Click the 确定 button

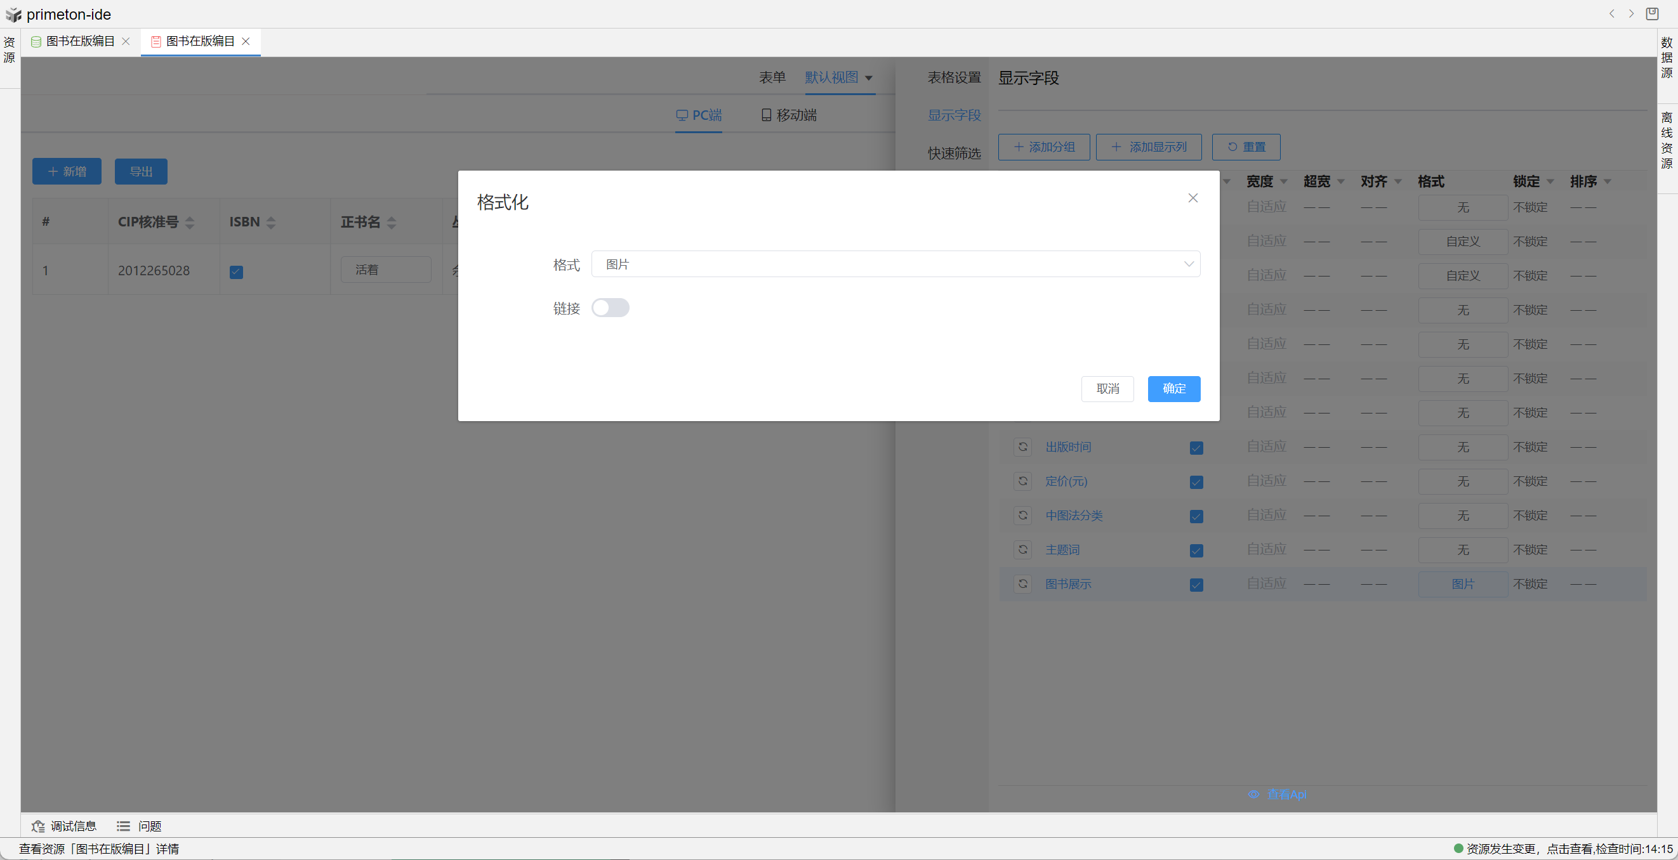(x=1173, y=389)
